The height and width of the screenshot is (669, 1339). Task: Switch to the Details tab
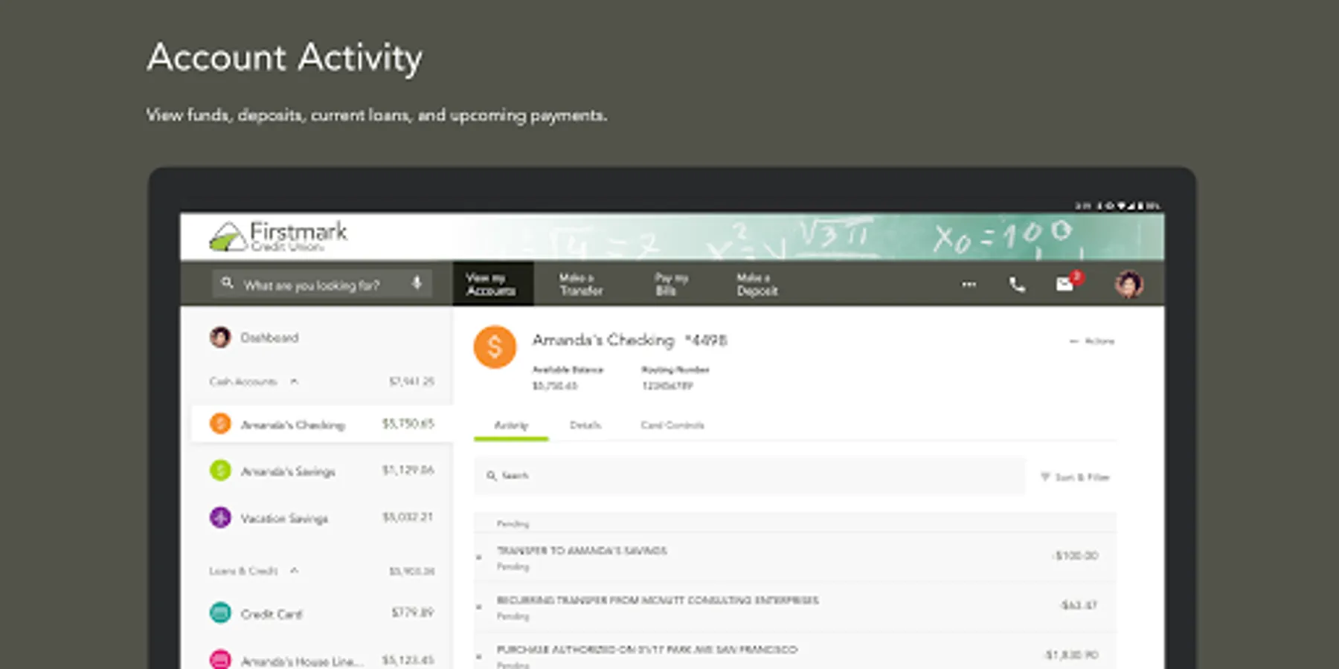coord(585,425)
